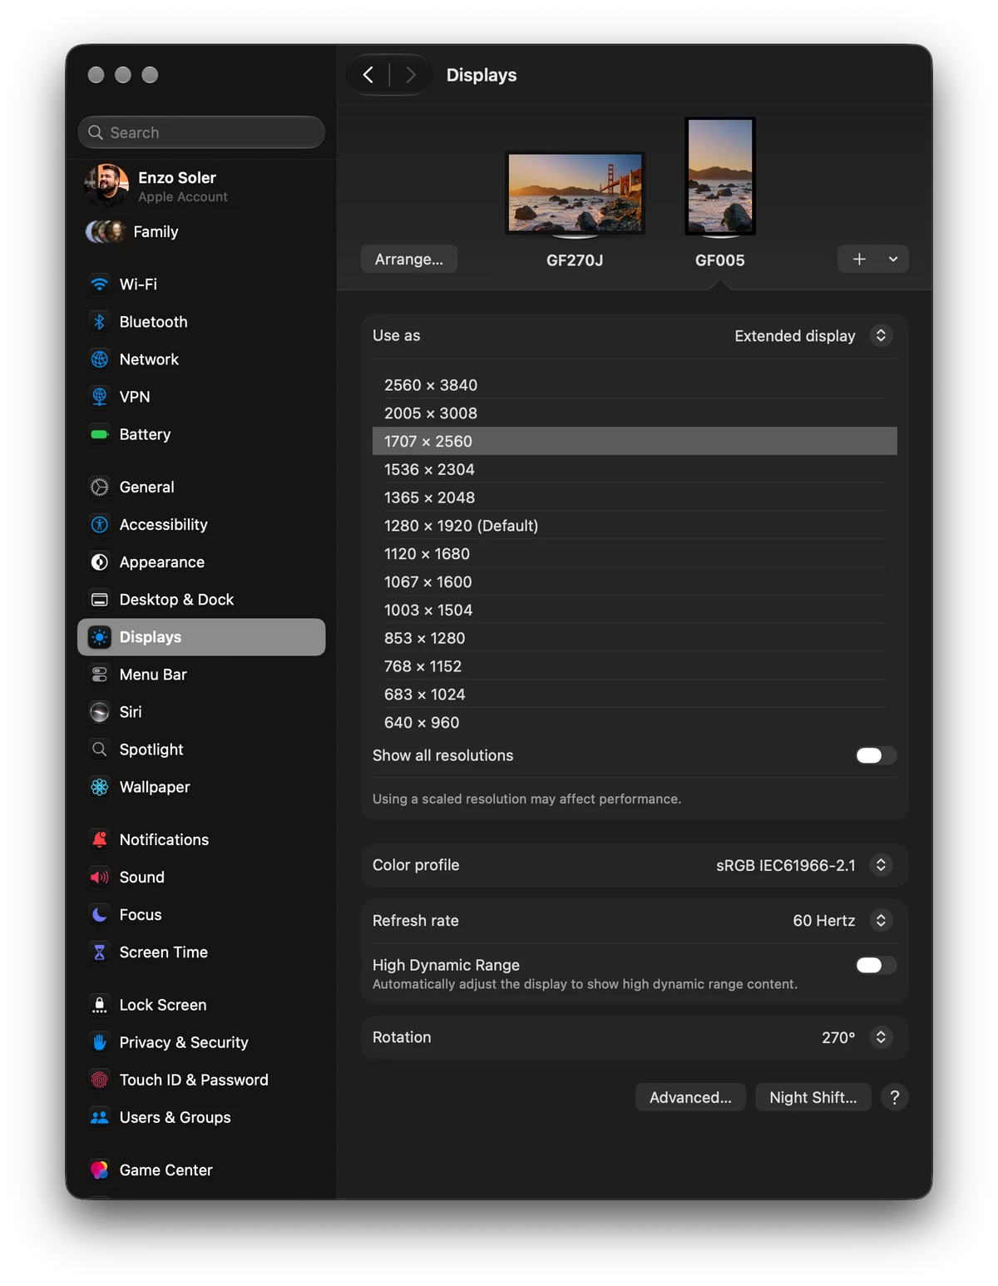Open Night Shift... settings

click(813, 1097)
